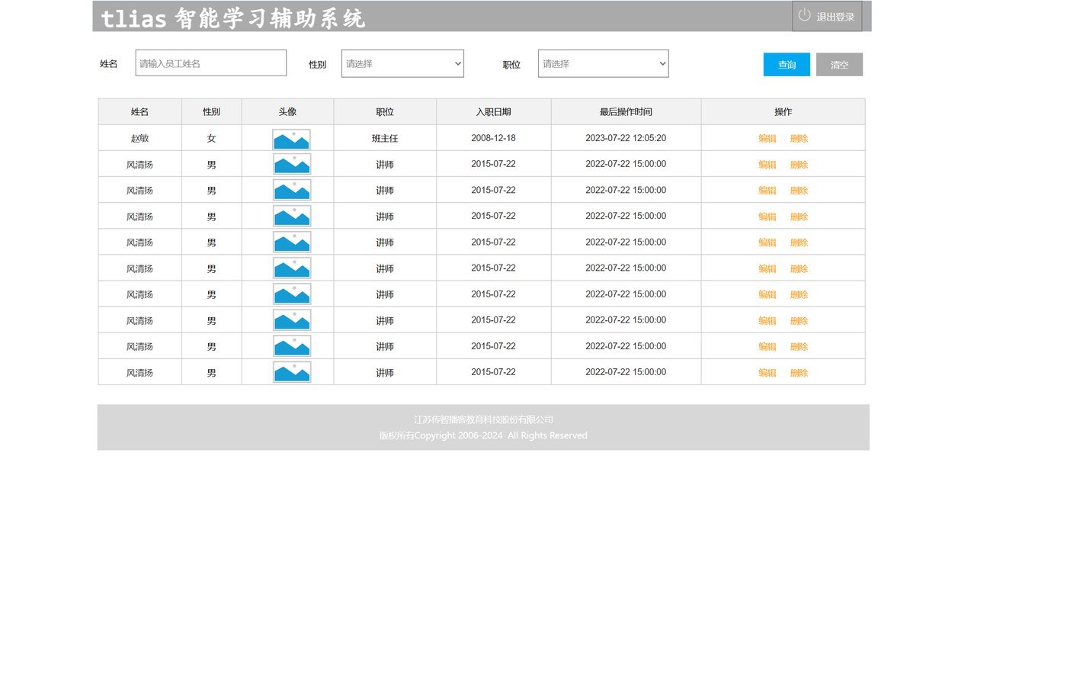Viewport: 1067px width, 674px height.
Task: Click the 姓名 label beside the name input
Action: (109, 63)
